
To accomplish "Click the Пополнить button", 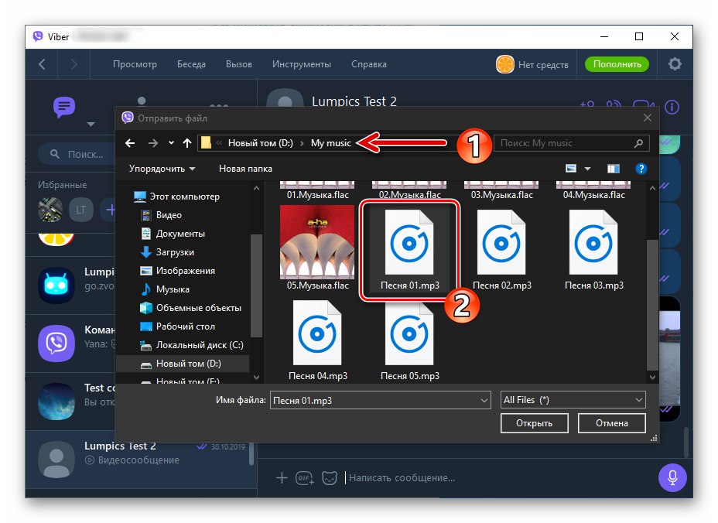I will click(617, 64).
